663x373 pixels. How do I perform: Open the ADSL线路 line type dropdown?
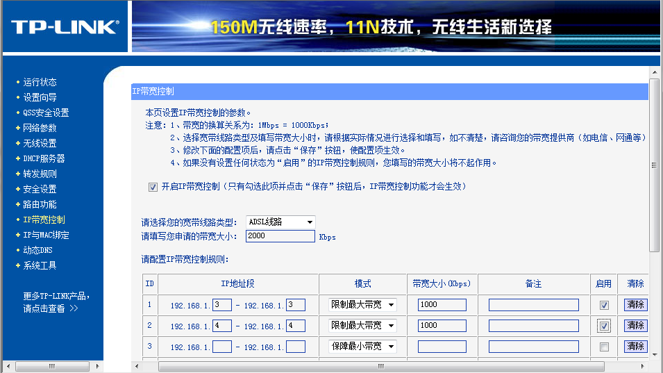tap(280, 222)
